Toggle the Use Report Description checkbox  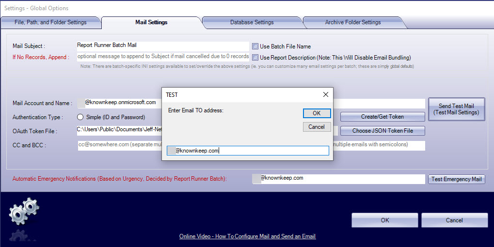[255, 58]
